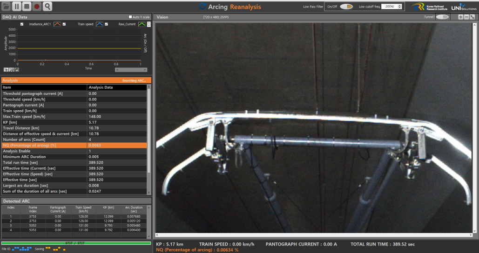Toggle the Low Pass Filter On/Off switch
This screenshot has height=253, width=479.
pos(346,7)
